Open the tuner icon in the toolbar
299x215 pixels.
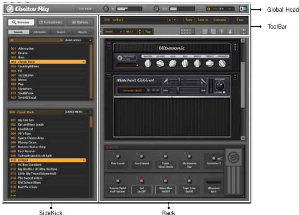pyautogui.click(x=222, y=31)
